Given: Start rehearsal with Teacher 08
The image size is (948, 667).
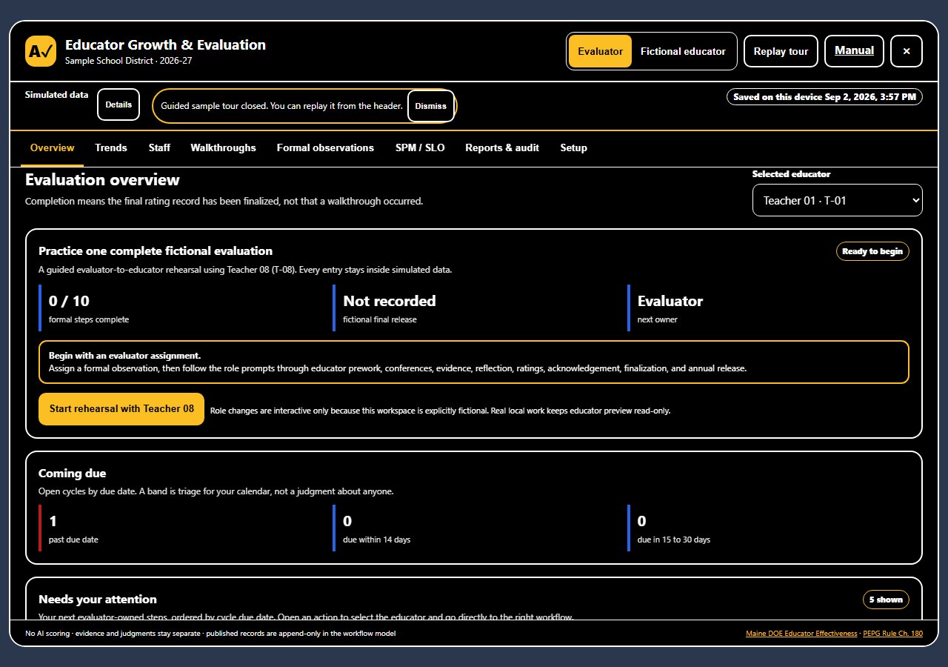Looking at the screenshot, I should [121, 409].
